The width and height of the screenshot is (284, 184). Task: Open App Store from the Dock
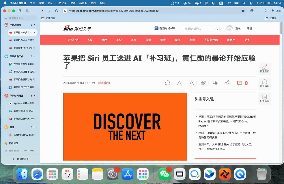128,174
